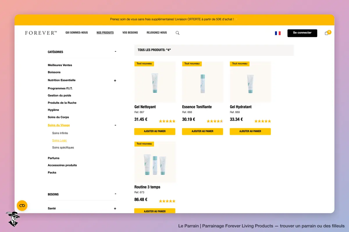
Task: Click the Routine 3 temps product title
Action: click(x=147, y=187)
